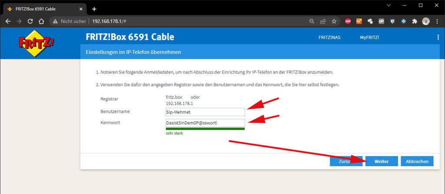Click instruction line starting '1. Notieren Sie'
445x194 pixels.
(x=214, y=72)
